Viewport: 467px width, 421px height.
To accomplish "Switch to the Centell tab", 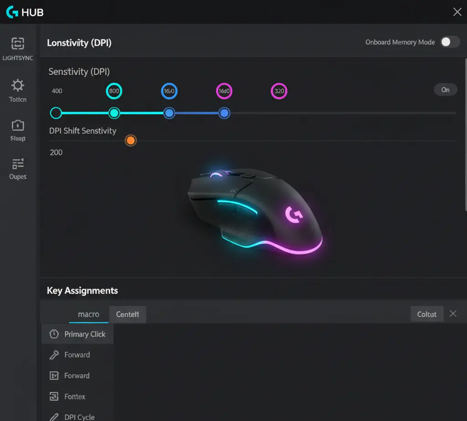I will tap(128, 314).
